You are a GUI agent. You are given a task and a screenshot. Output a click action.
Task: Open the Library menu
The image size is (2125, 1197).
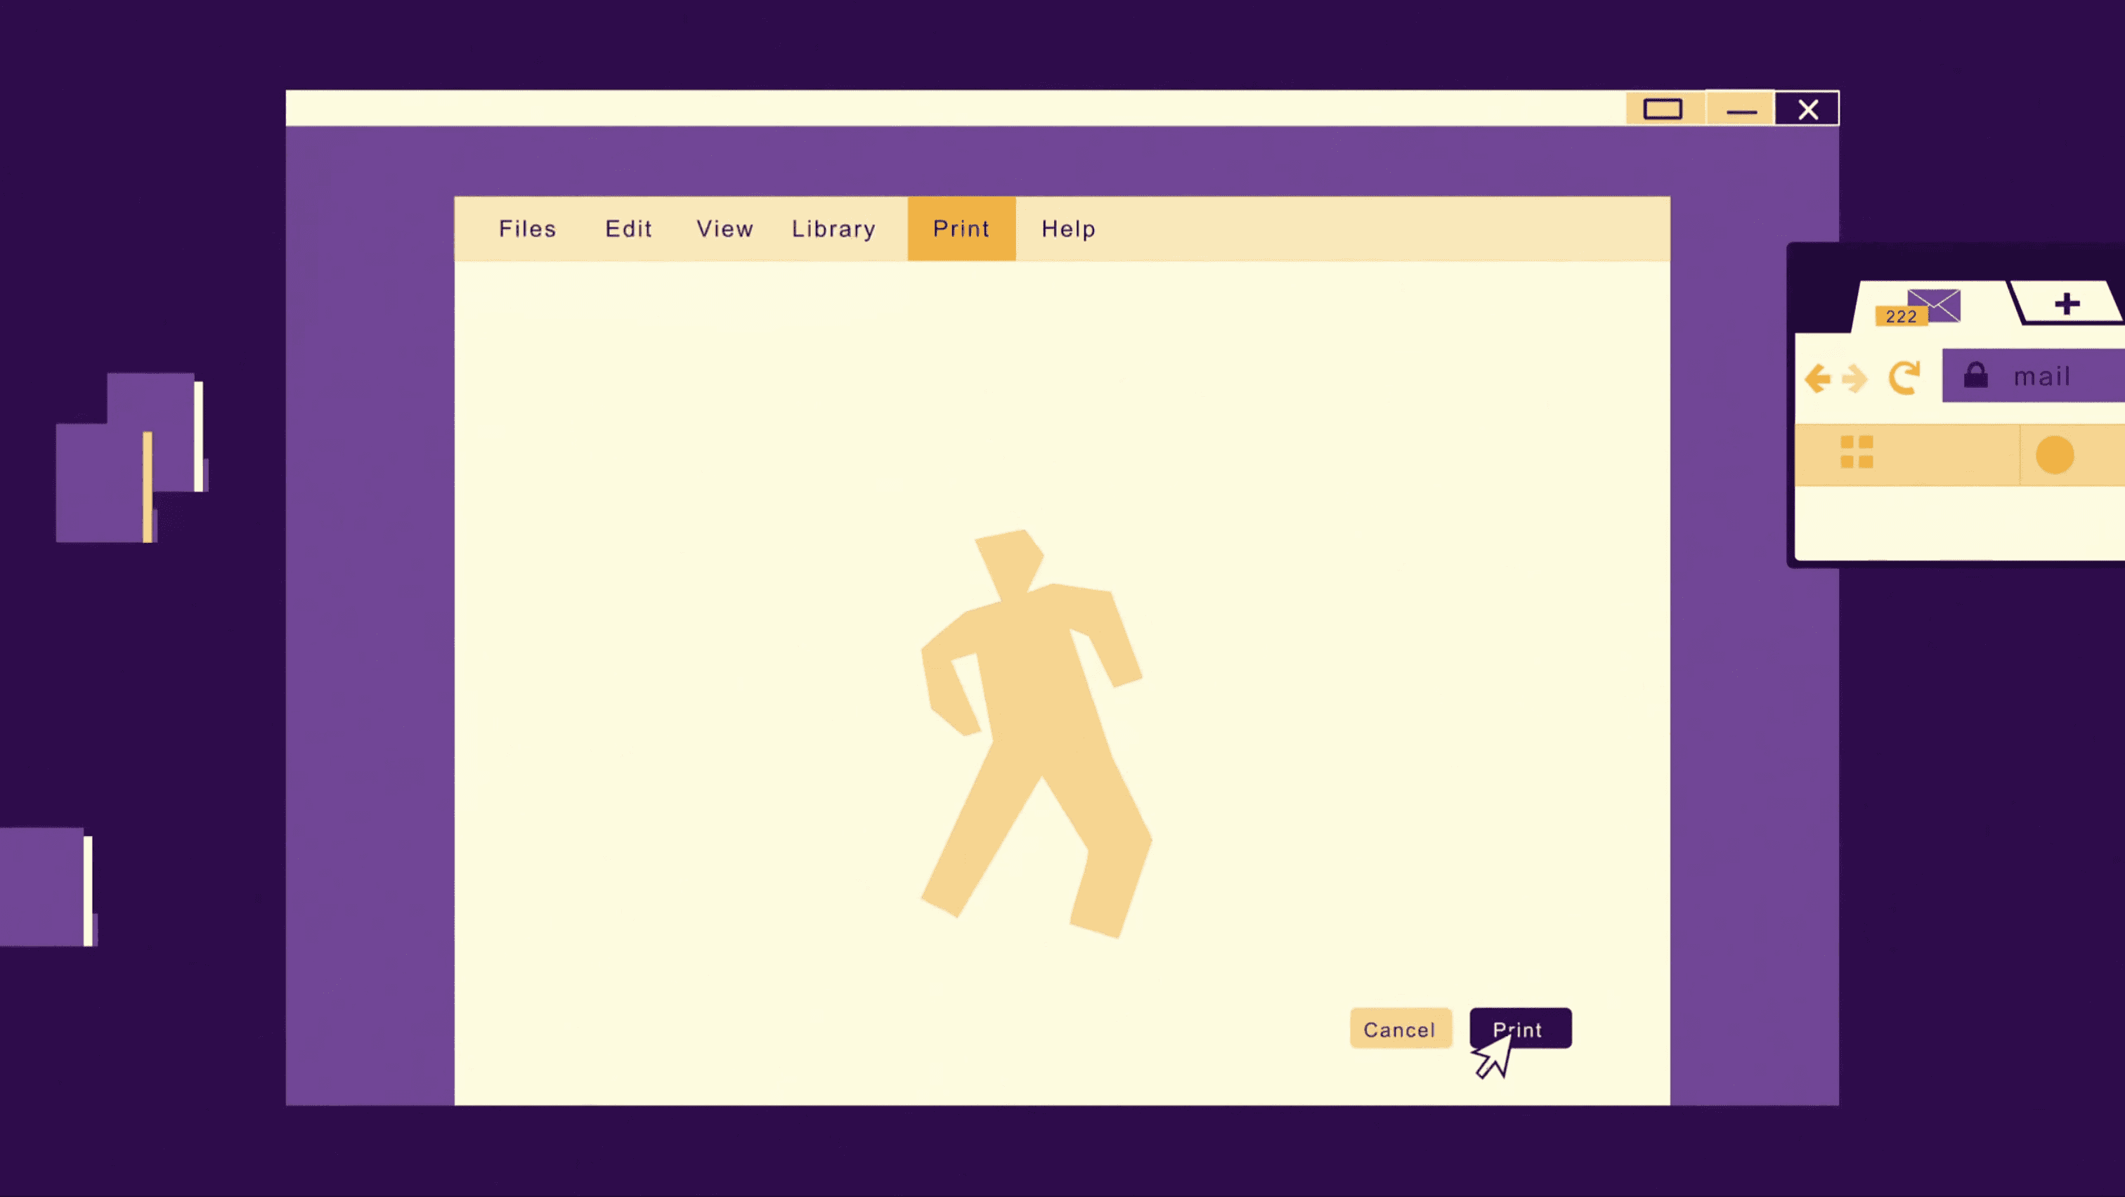tap(833, 228)
